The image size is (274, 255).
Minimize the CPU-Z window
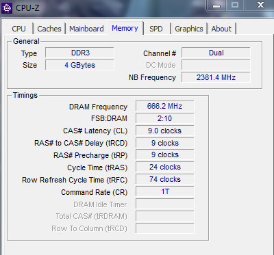tap(216, 5)
